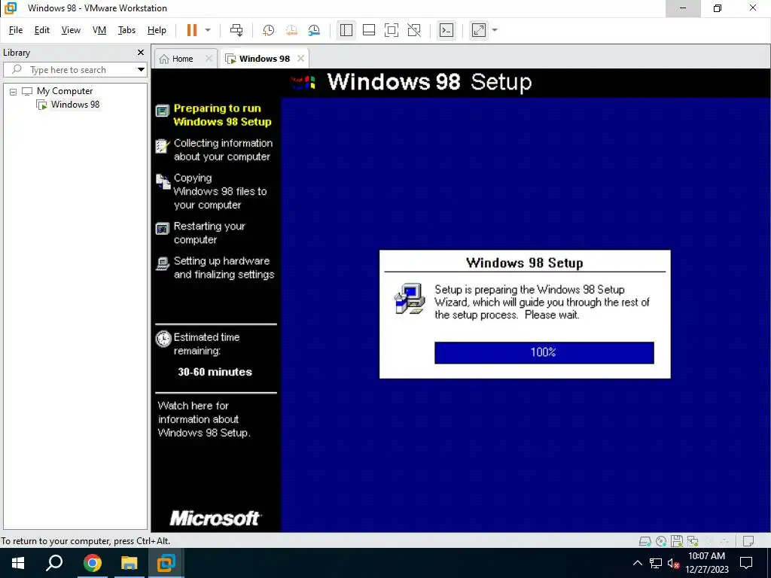Close the Windows 98 tab
771x578 pixels.
[x=301, y=59]
